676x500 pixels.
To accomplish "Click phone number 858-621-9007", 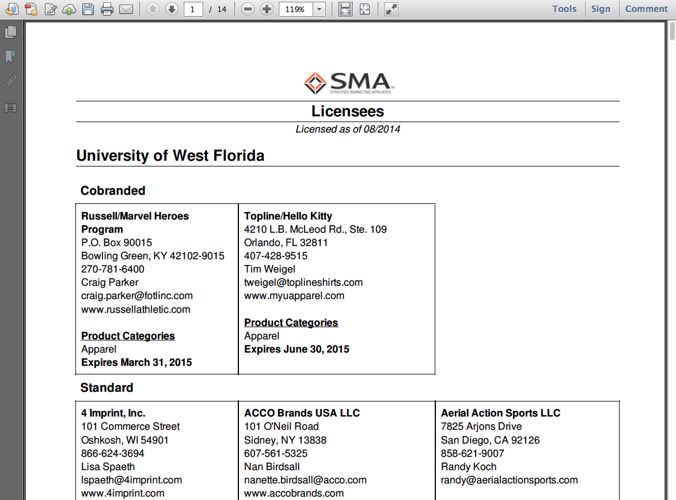I will tap(472, 453).
